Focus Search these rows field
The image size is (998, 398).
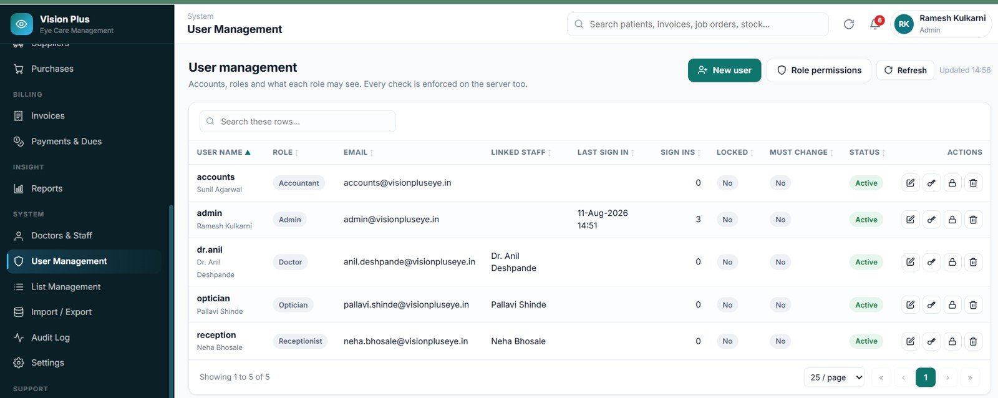298,122
